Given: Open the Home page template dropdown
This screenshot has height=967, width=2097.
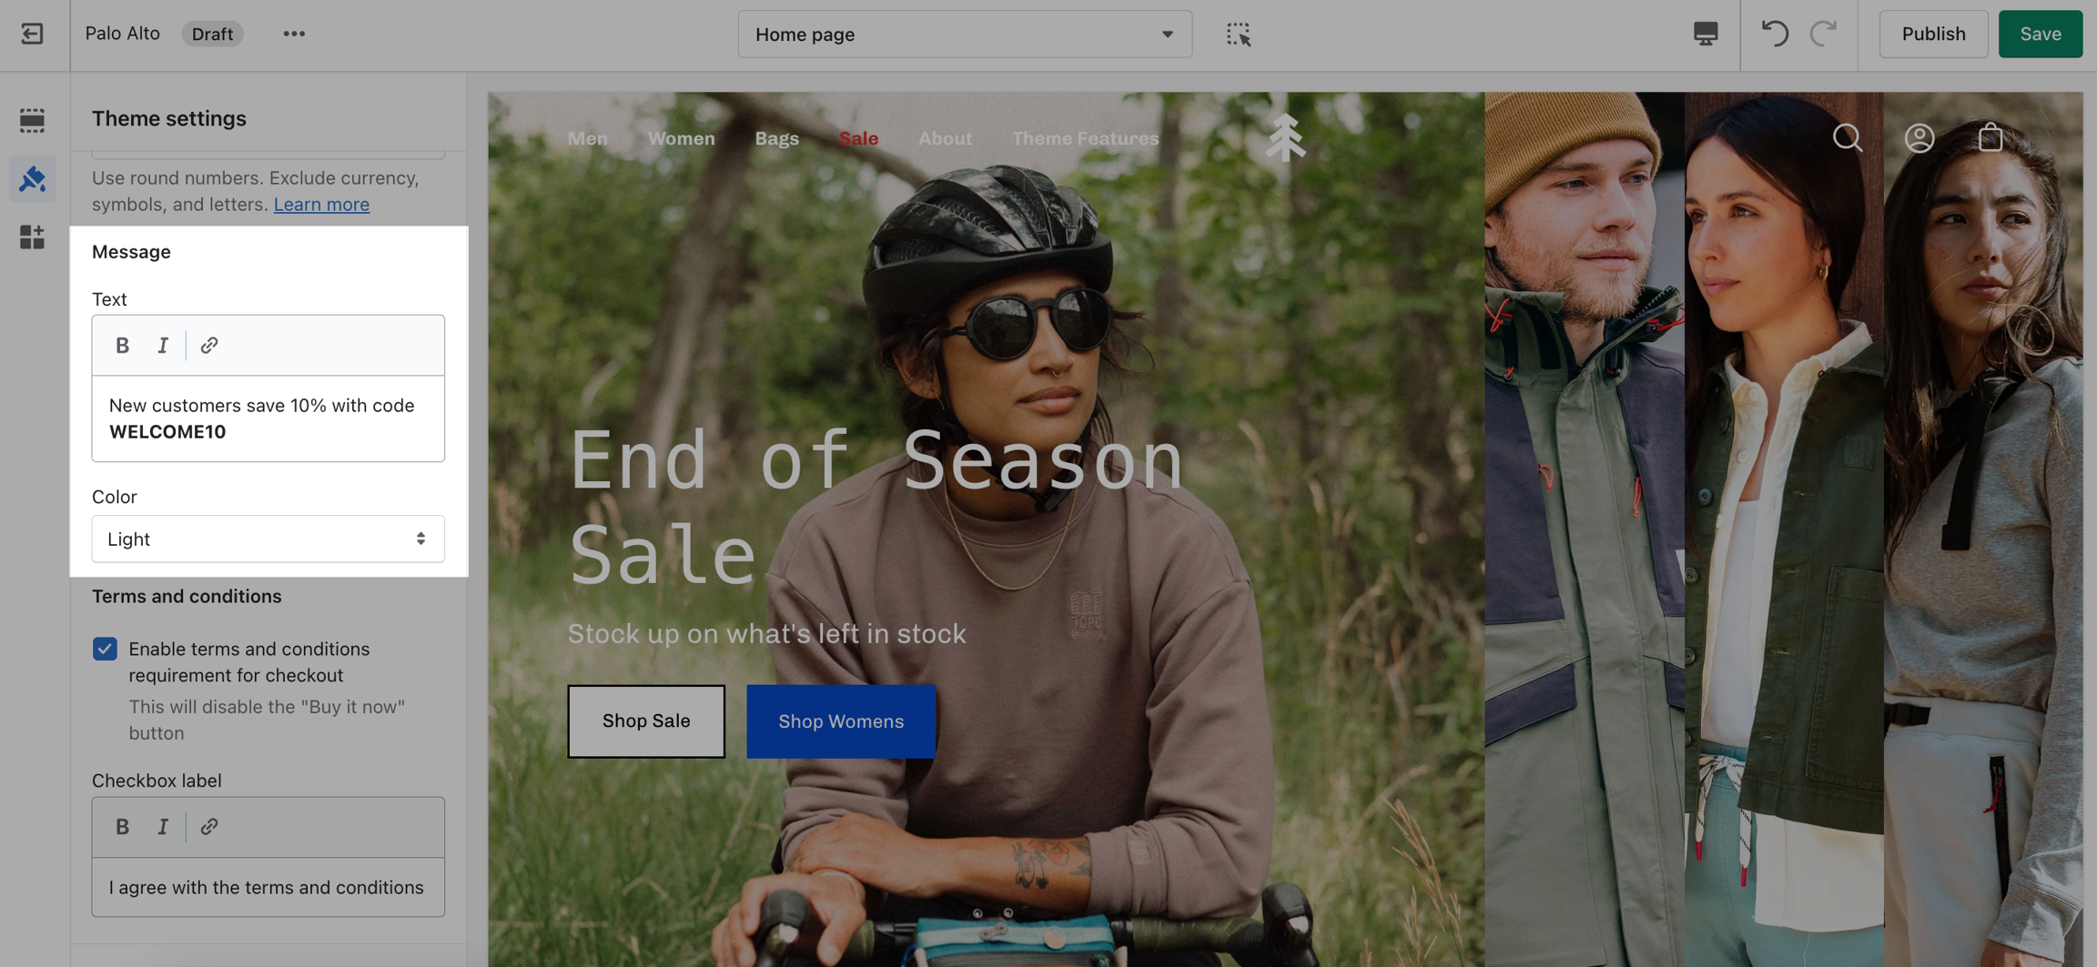Looking at the screenshot, I should pyautogui.click(x=964, y=35).
